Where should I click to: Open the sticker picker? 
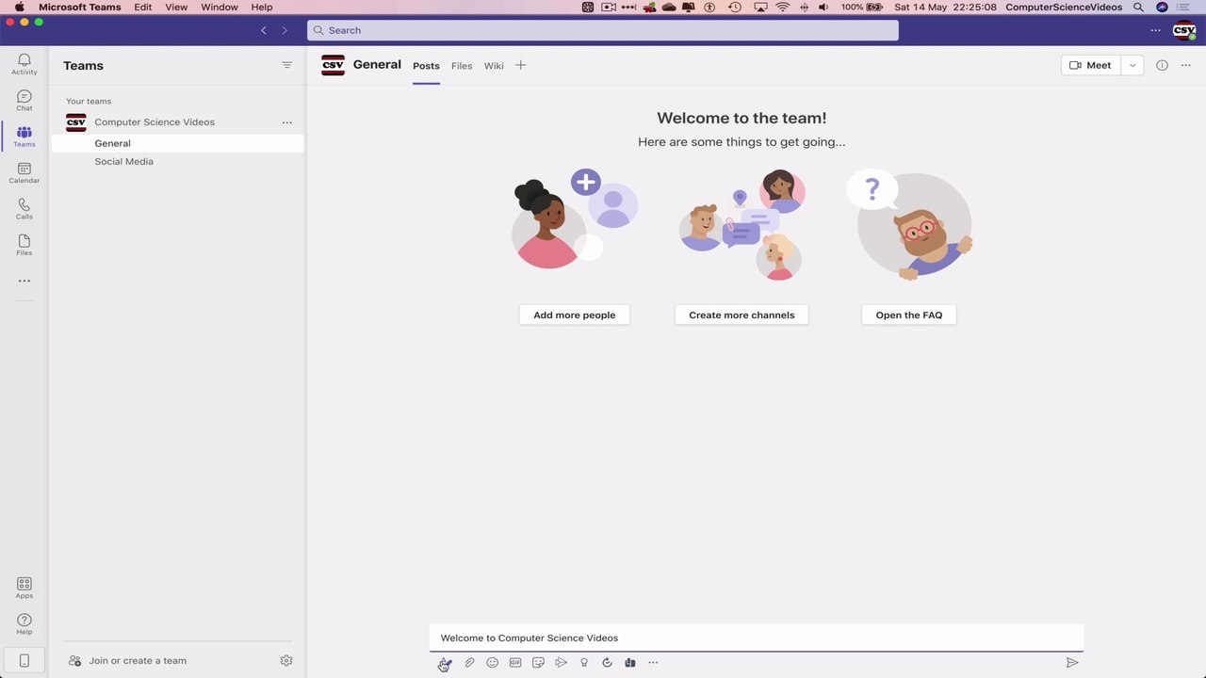pyautogui.click(x=538, y=663)
